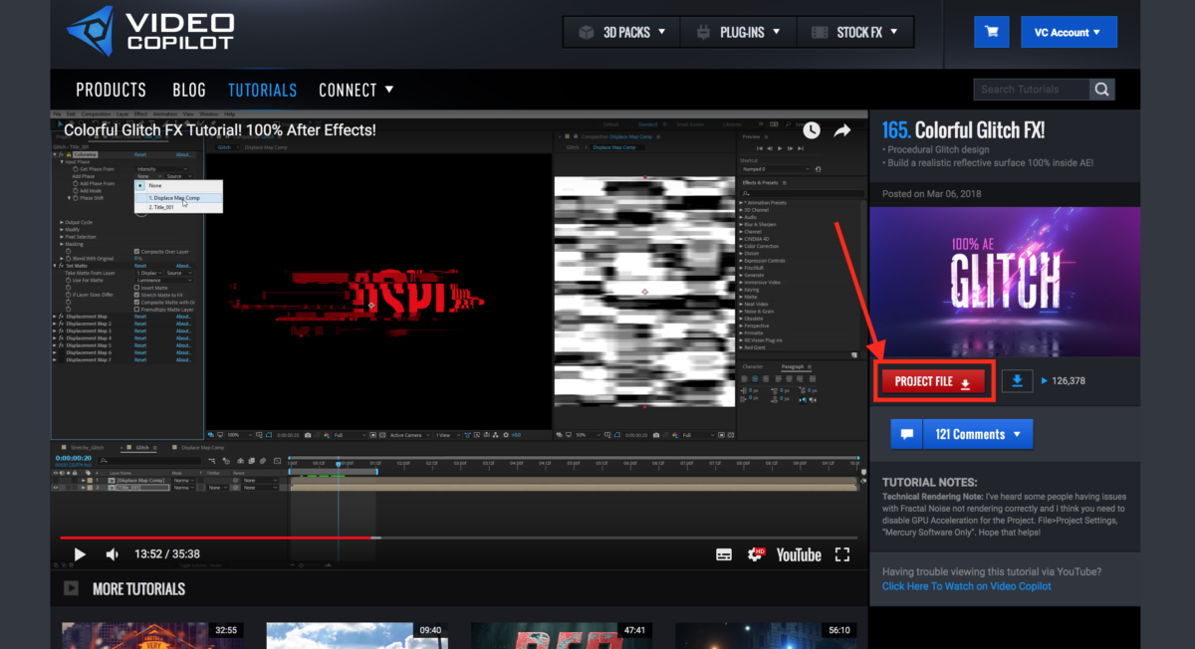Expand the Connect navigation menu
1195x649 pixels.
pos(357,90)
